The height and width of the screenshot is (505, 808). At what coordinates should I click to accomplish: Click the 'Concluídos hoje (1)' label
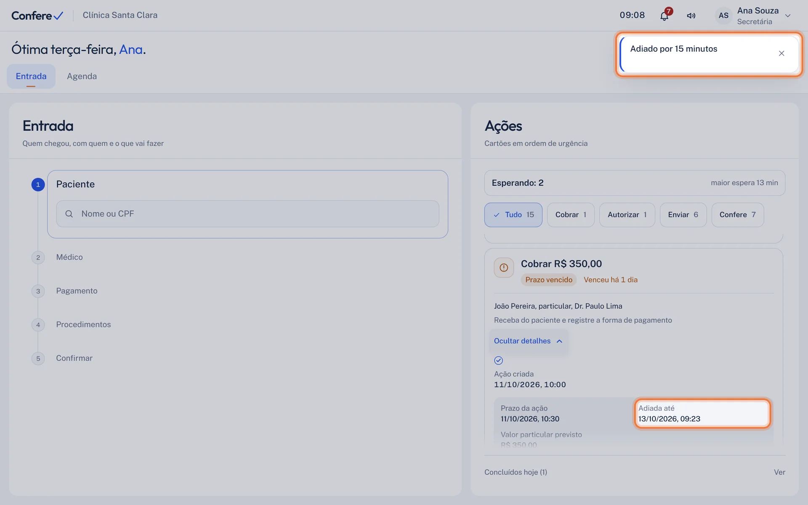516,472
